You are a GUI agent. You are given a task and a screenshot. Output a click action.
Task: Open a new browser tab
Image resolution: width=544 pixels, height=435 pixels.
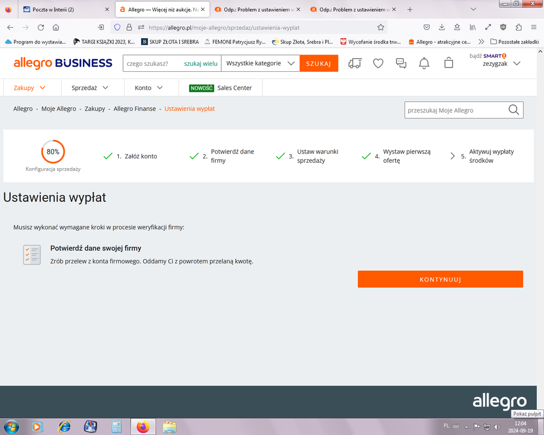(409, 9)
